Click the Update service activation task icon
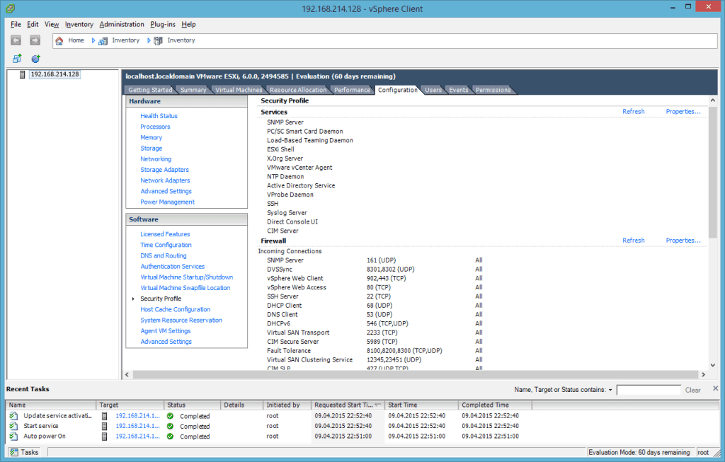Viewport: 725px width, 462px height. pos(14,416)
